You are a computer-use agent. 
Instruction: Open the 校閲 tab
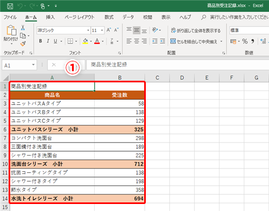[147, 17]
